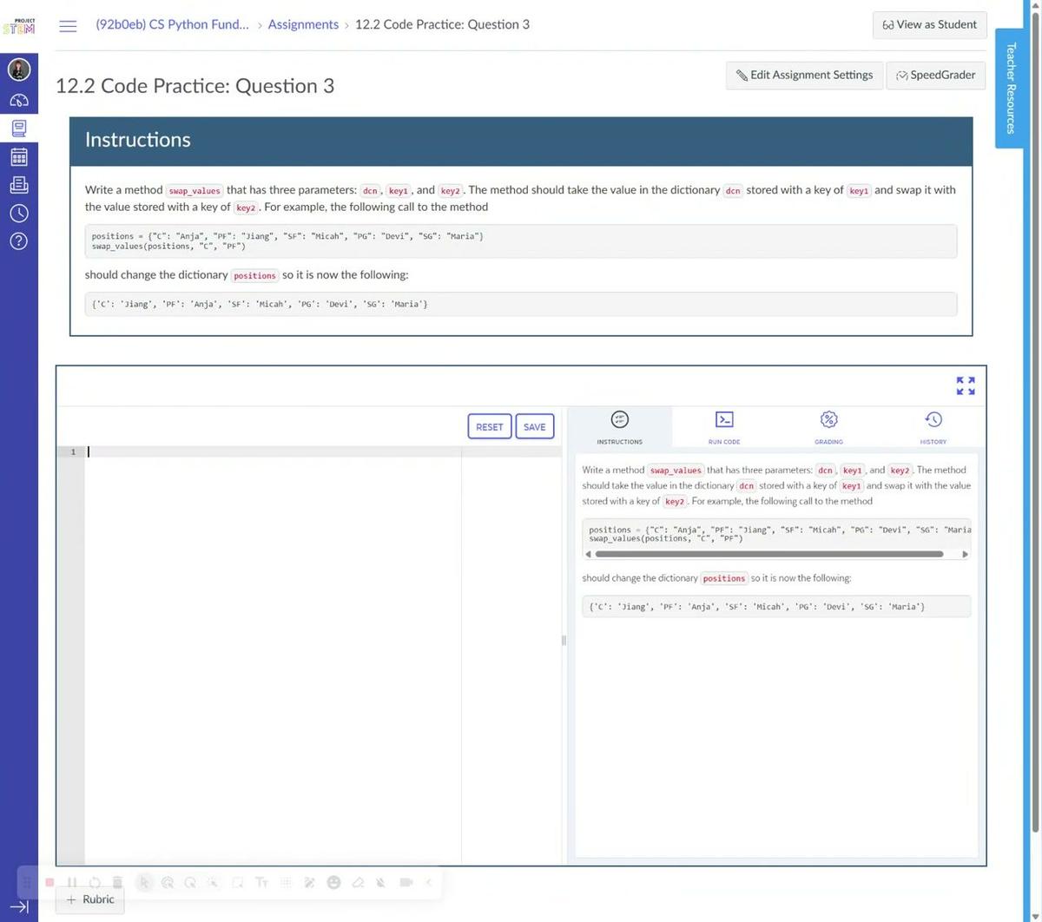
Task: Open the History clock icon in sidebar
Action: pyautogui.click(x=19, y=213)
